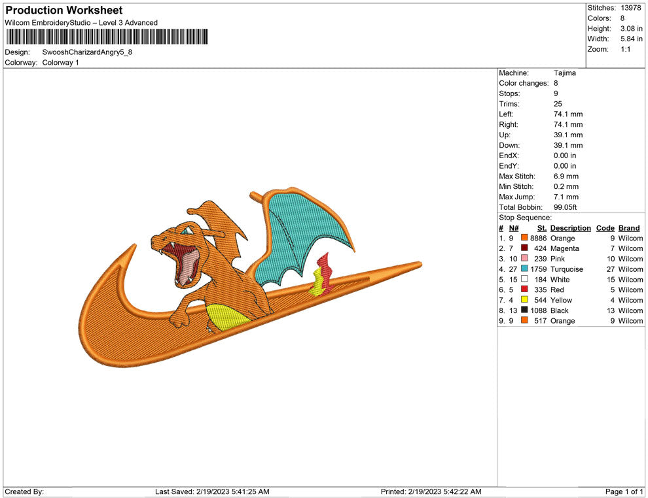
Task: Click the Brand column header
Action: [x=629, y=228]
